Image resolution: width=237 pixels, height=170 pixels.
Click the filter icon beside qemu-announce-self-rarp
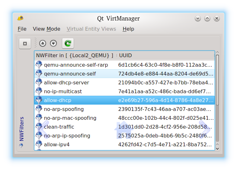(39, 65)
